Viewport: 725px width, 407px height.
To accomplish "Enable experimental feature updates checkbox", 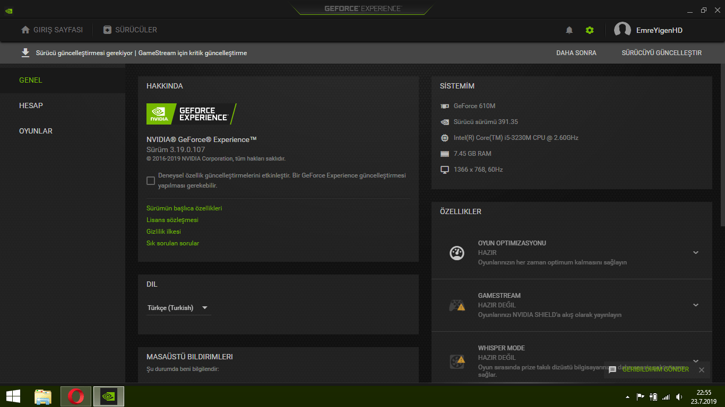I will (151, 181).
